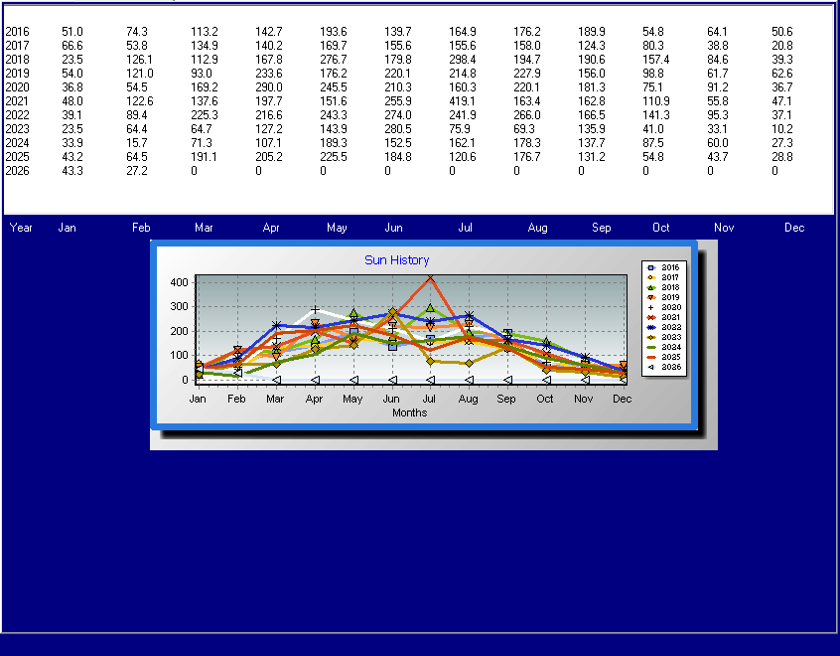Image resolution: width=840 pixels, height=656 pixels.
Task: Click the 298.4 value for July 2018
Action: click(x=462, y=60)
